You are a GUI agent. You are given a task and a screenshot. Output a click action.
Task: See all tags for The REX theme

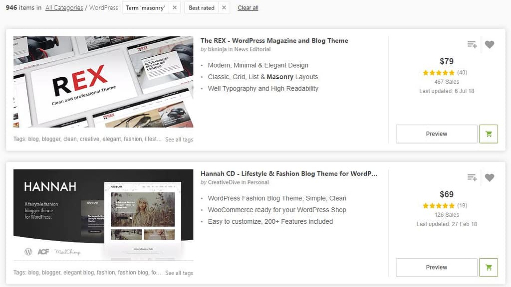179,140
